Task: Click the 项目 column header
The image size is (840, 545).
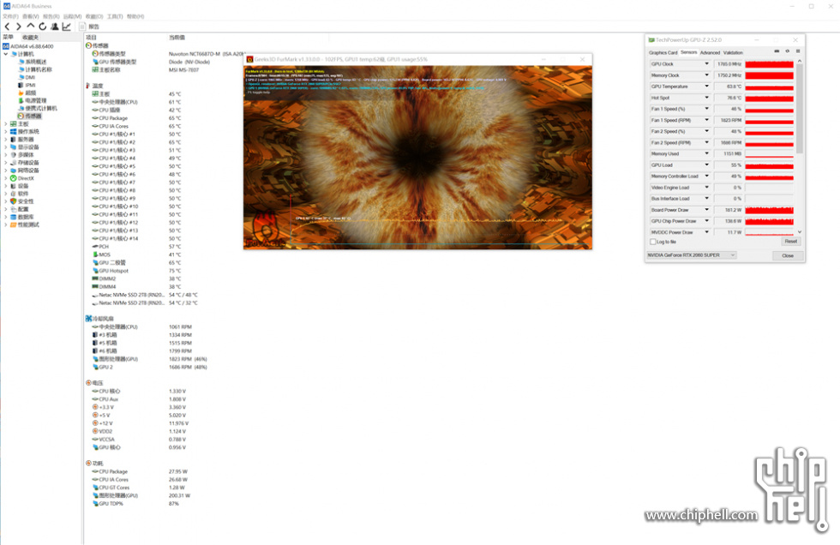Action: pyautogui.click(x=92, y=38)
